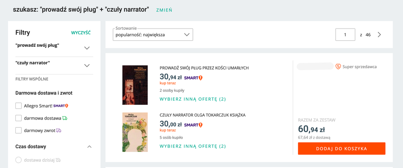This screenshot has height=168, width=403.
Task: Click the Super sprzedawca badge icon
Action: pos(338,66)
